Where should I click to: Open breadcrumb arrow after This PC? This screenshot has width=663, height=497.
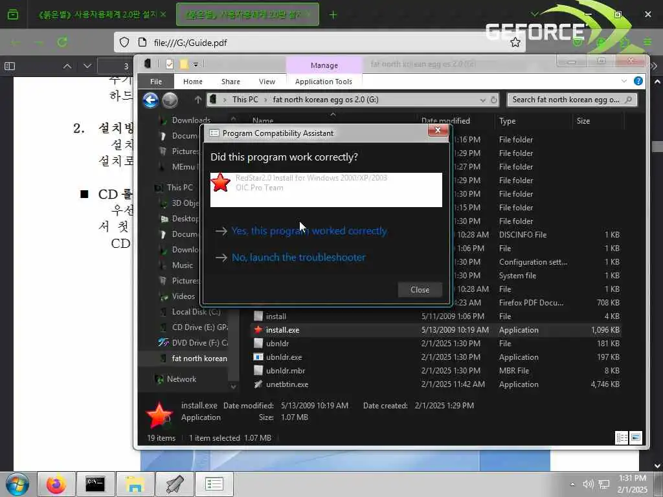(x=265, y=100)
